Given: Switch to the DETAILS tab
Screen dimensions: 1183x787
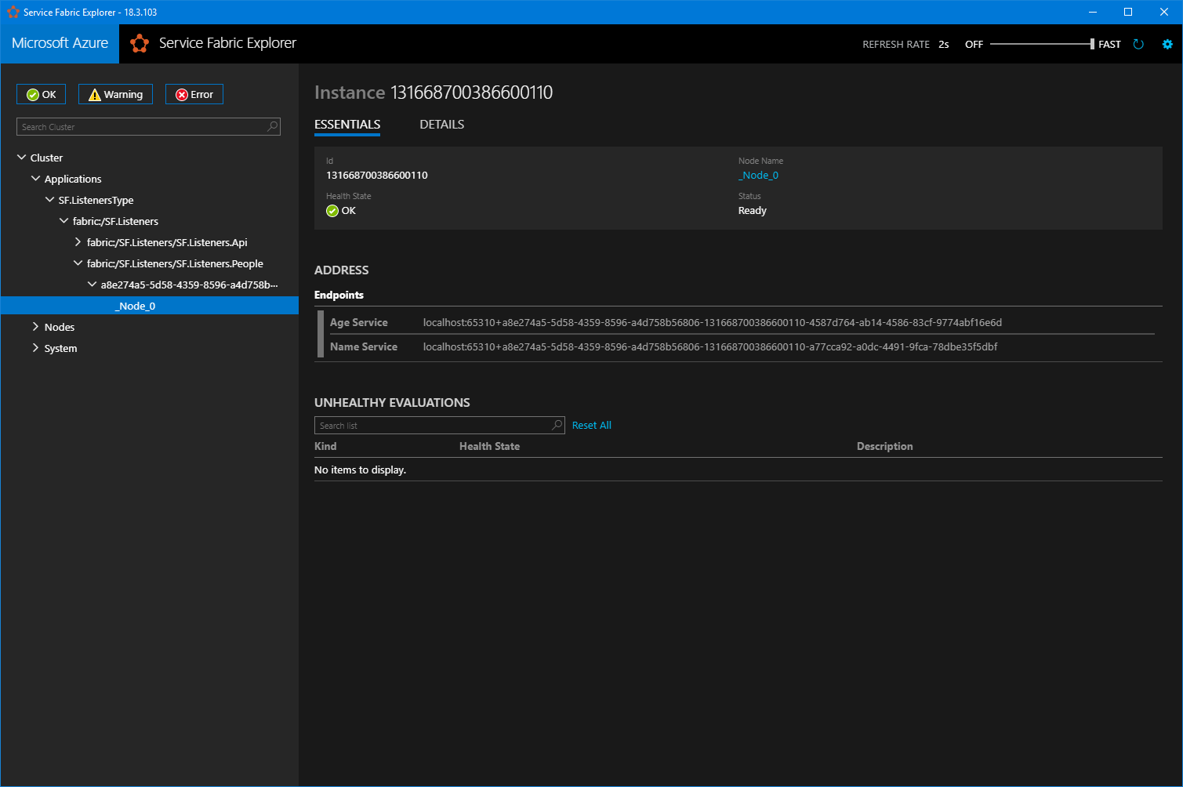Looking at the screenshot, I should 442,125.
